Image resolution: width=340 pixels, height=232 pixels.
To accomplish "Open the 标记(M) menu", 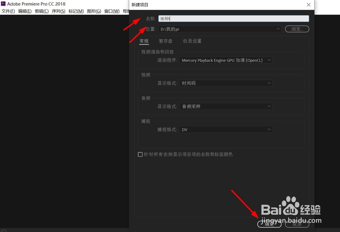I will 76,11.
